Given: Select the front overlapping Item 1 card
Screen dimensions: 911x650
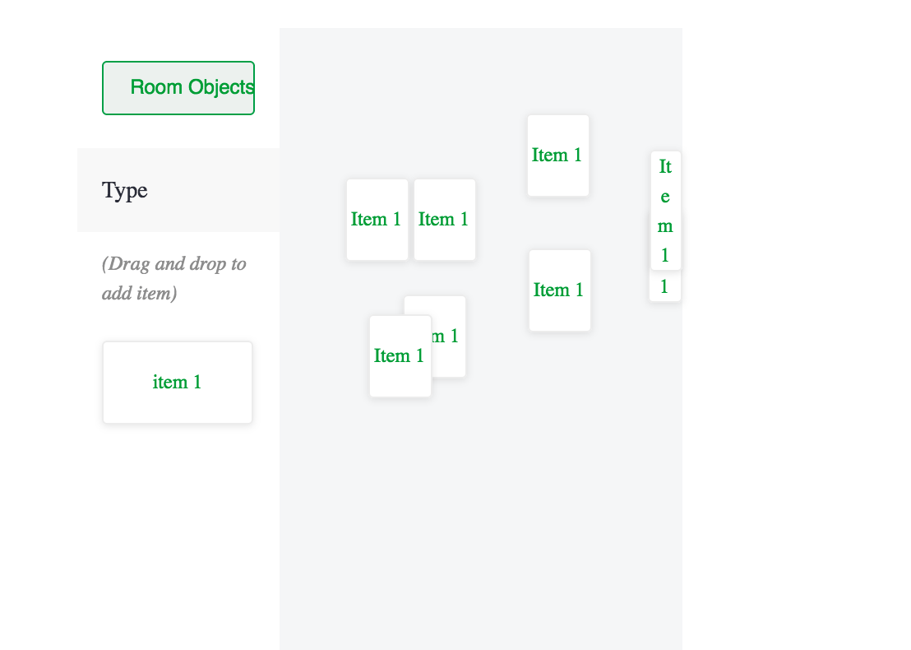Looking at the screenshot, I should click(x=400, y=355).
